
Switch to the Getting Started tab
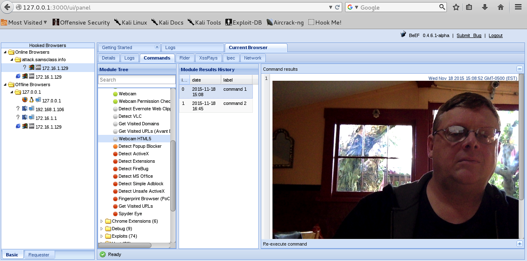117,47
